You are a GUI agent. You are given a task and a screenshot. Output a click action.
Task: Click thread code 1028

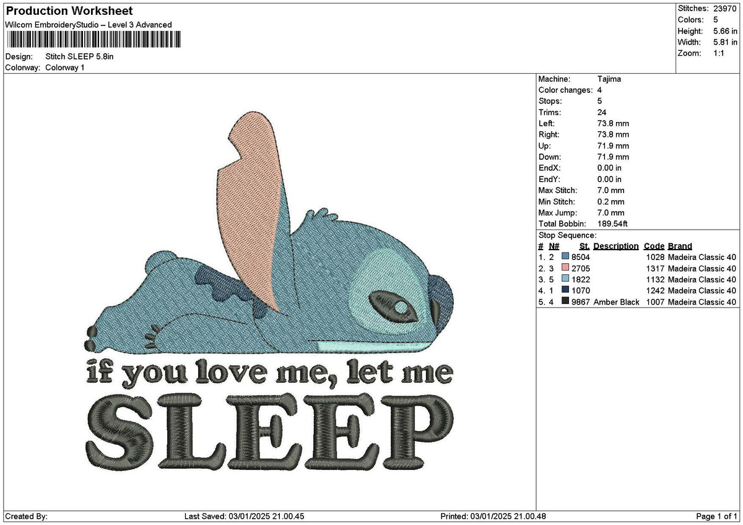point(654,258)
